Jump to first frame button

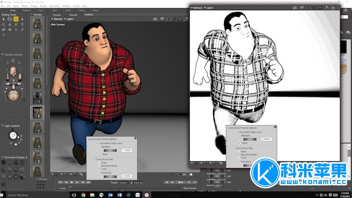pos(60,182)
